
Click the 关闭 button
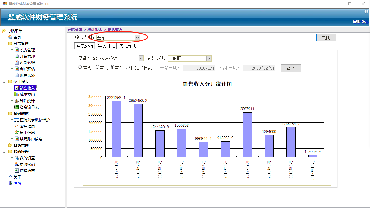point(326,38)
